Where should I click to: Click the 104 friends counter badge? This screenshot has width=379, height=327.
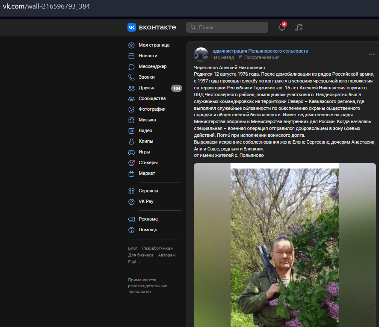[x=177, y=88]
